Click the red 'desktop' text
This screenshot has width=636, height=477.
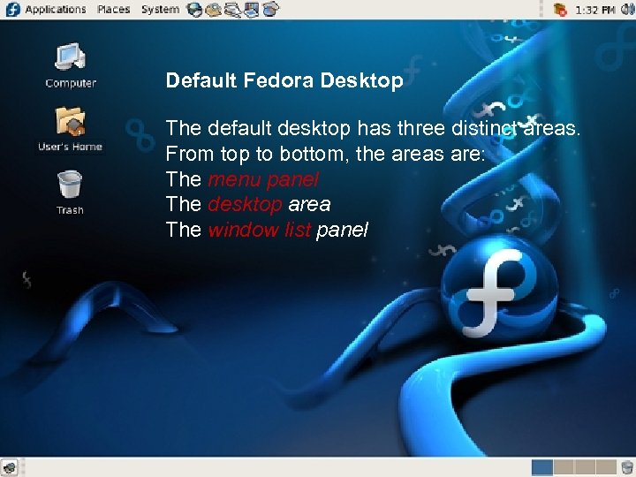(245, 204)
